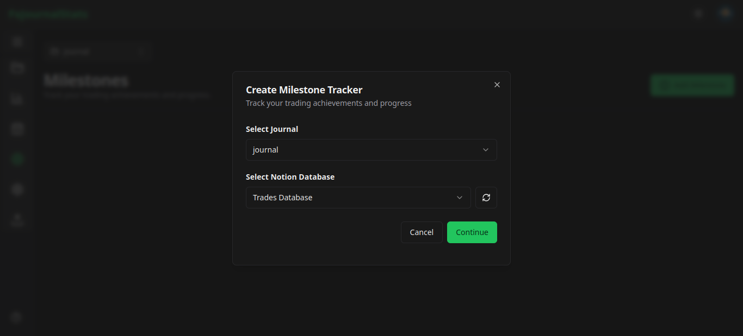The width and height of the screenshot is (743, 336).
Task: Click the user avatar in the top bar
Action: click(725, 13)
